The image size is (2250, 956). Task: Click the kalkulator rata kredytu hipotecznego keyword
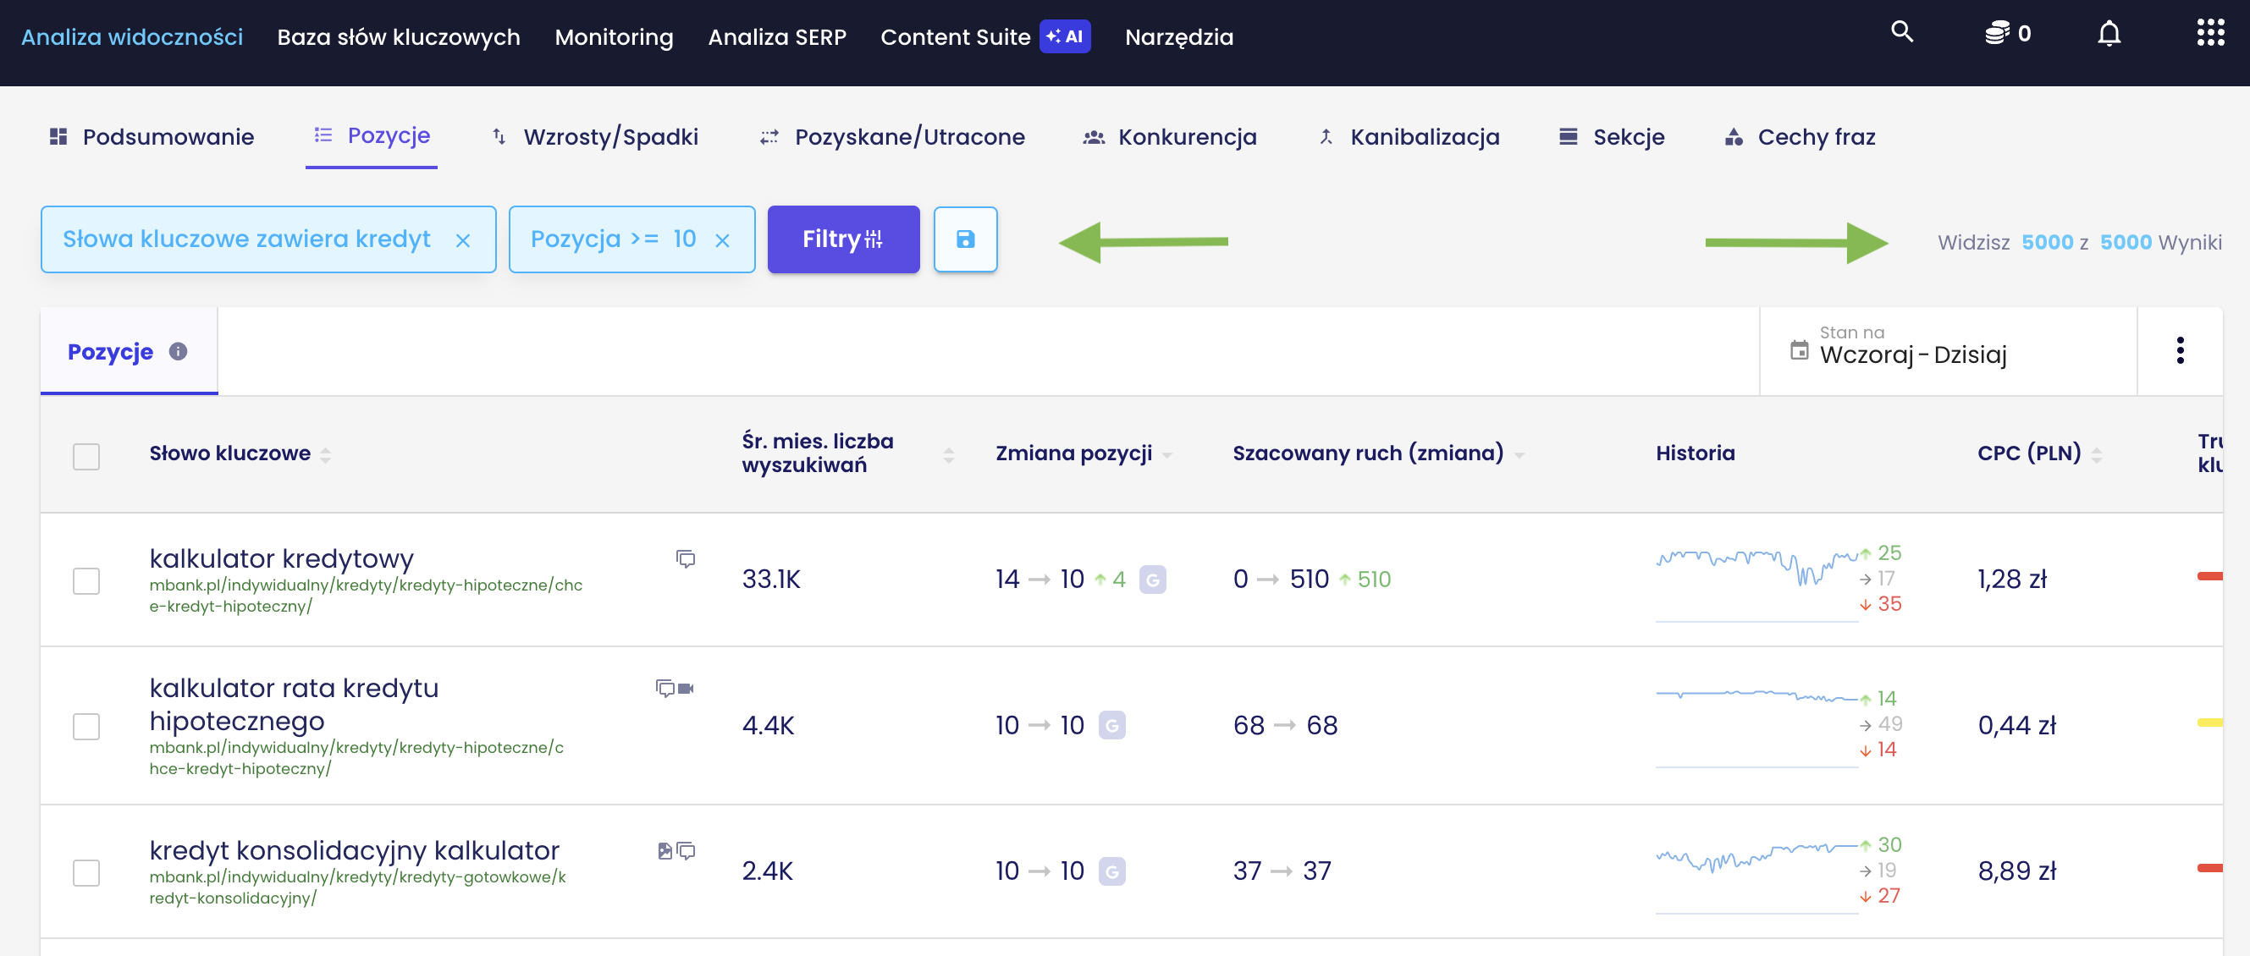(294, 704)
